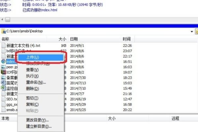Select the smsib file icon

4,109
